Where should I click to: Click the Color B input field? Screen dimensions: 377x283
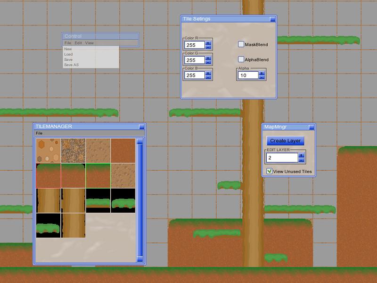[195, 75]
